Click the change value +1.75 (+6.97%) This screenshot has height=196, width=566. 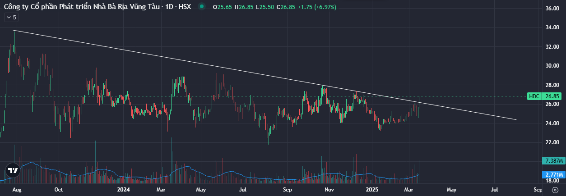(317, 7)
